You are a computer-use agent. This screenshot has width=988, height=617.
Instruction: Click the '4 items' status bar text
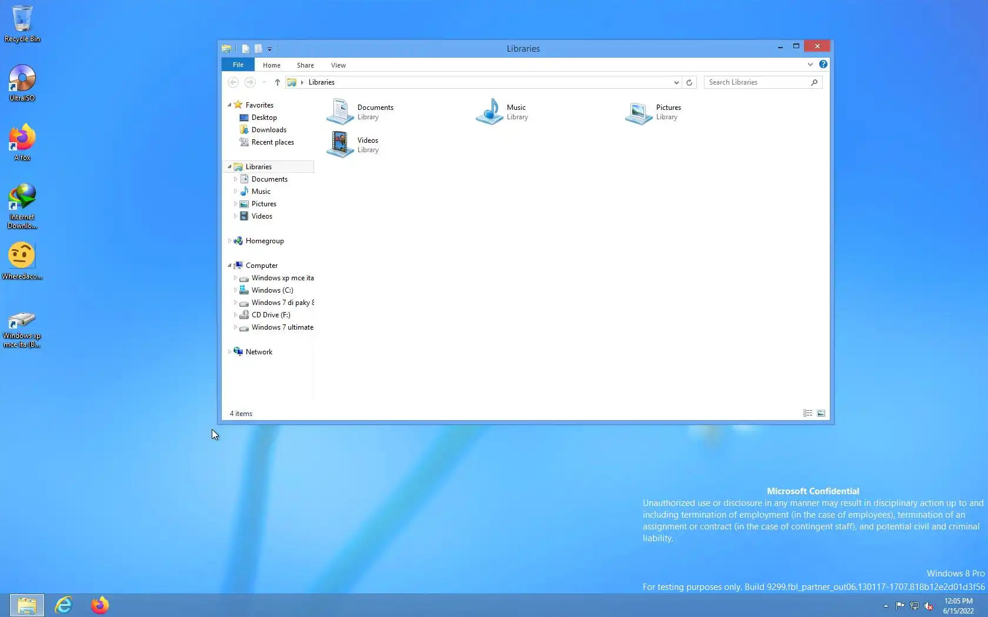pos(241,414)
